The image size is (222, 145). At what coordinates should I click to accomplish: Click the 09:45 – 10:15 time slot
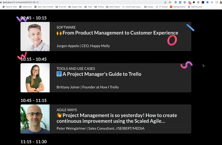[x=33, y=18]
